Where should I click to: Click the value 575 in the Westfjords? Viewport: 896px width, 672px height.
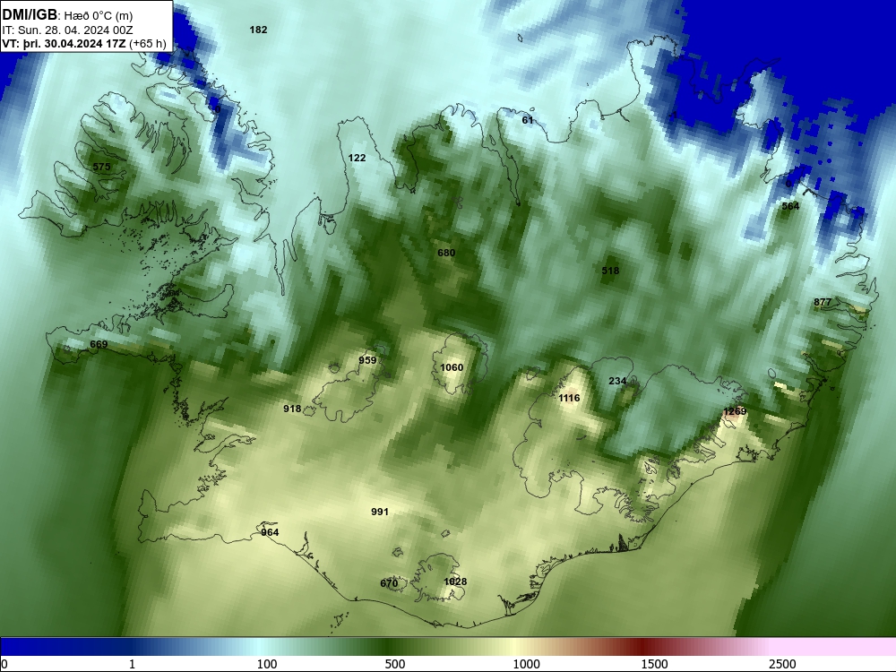(x=101, y=167)
